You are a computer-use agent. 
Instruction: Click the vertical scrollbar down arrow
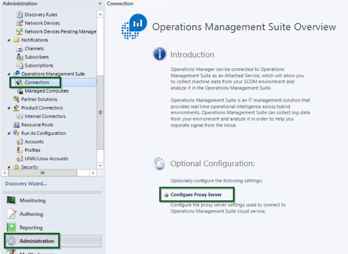point(100,165)
